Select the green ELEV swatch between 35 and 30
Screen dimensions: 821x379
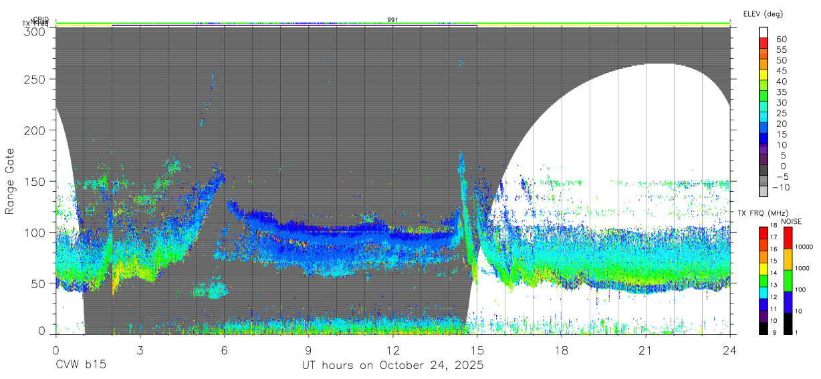coord(764,96)
